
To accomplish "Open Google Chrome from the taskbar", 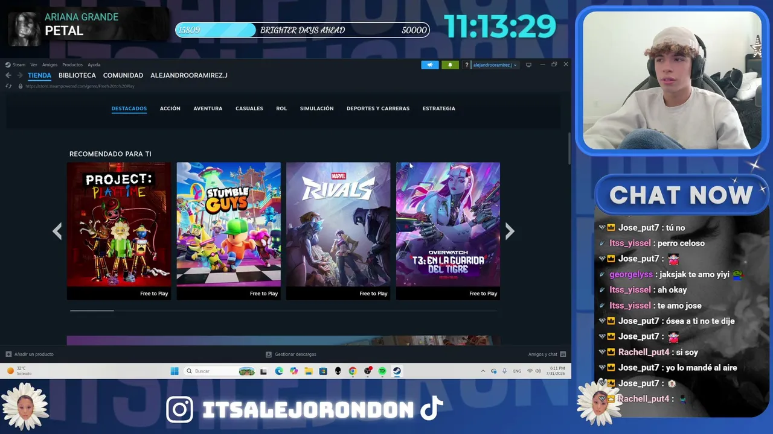I will point(353,371).
